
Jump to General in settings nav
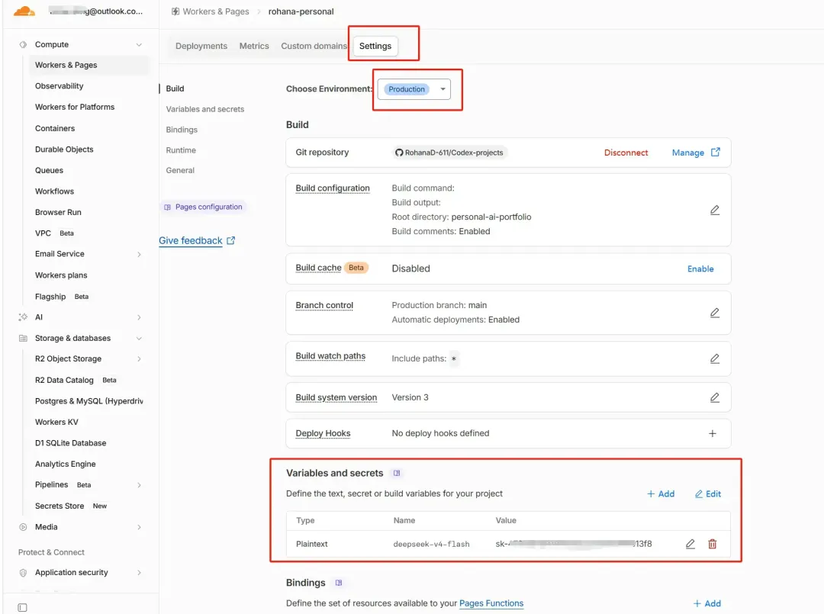click(x=180, y=170)
